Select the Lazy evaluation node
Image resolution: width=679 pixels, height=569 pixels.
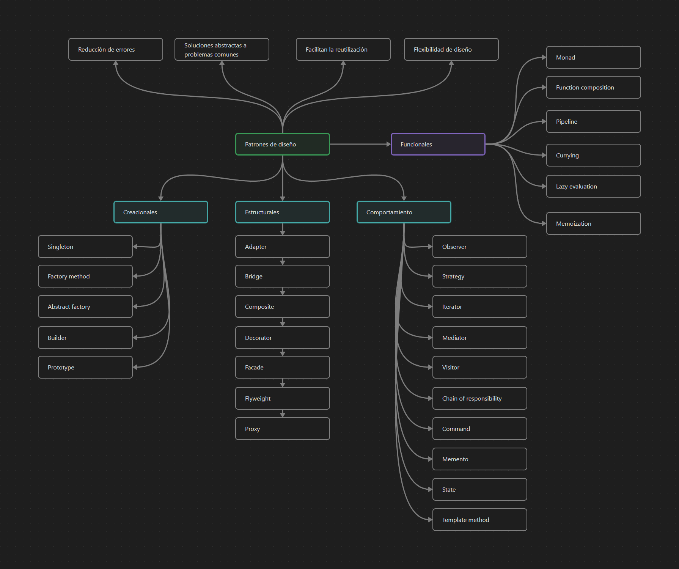coord(594,186)
